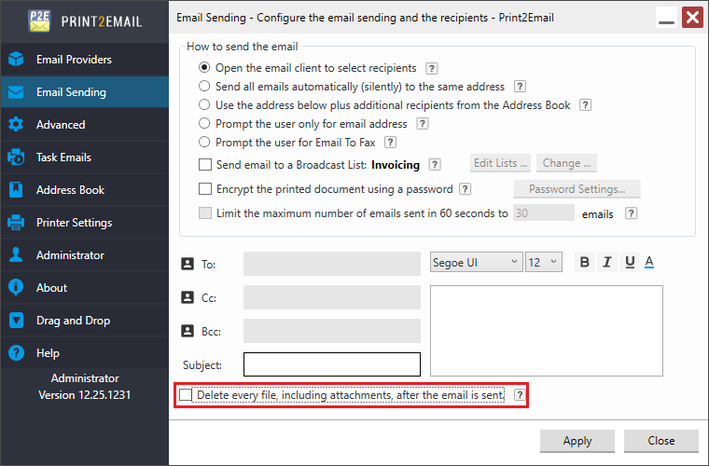Click the Close button at bottom
The width and height of the screenshot is (709, 466).
tap(661, 441)
